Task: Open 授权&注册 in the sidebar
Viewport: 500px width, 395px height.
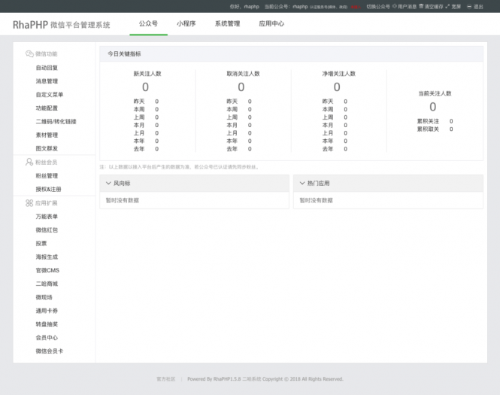Action: [48, 189]
